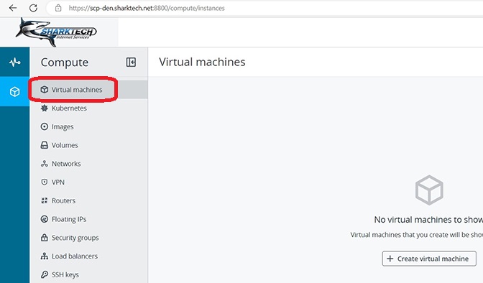The image size is (483, 283).
Task: Click the Security groups padlock icon
Action: (45, 238)
